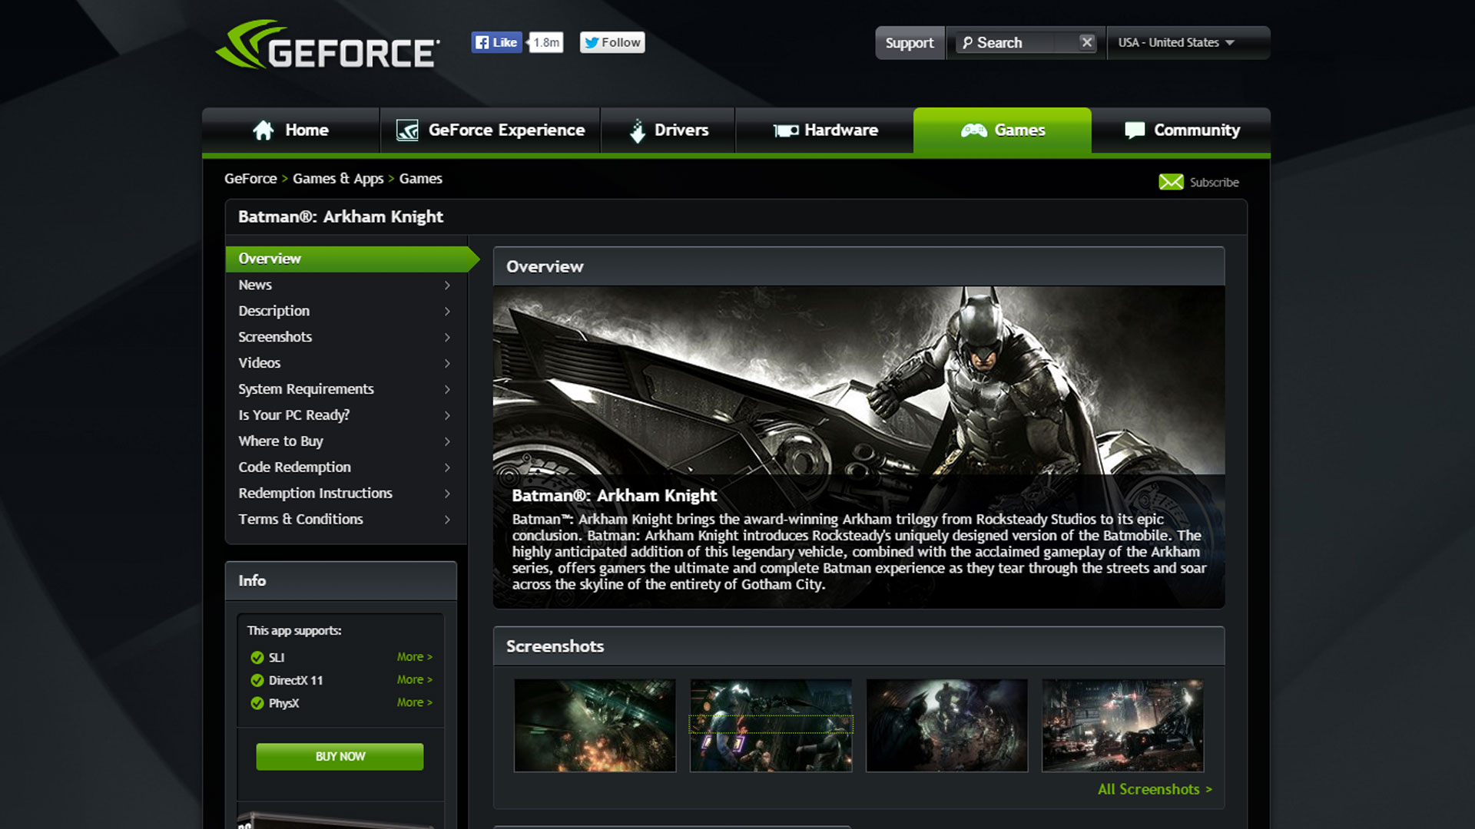Click the PhysX green checkmark
Image resolution: width=1475 pixels, height=829 pixels.
tap(257, 703)
